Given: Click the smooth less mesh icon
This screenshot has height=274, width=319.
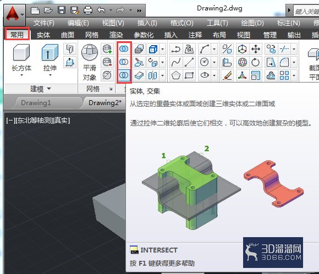Looking at the screenshot, I should [107, 62].
